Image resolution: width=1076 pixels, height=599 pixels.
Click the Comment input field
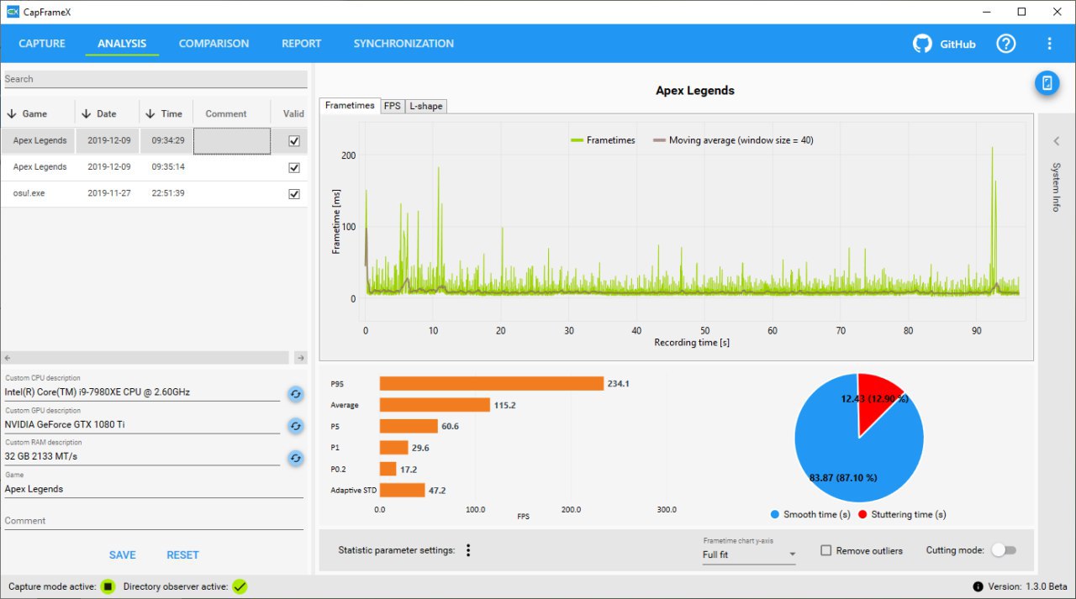[x=154, y=521]
